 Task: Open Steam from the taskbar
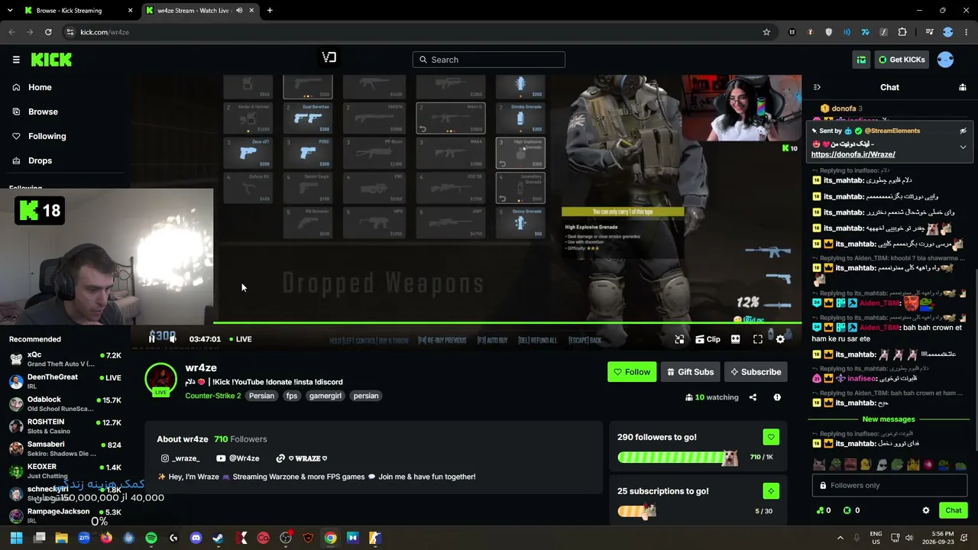(219, 538)
